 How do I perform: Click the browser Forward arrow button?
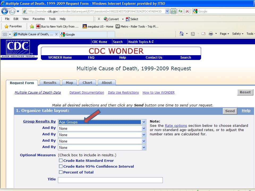[x=12, y=11]
